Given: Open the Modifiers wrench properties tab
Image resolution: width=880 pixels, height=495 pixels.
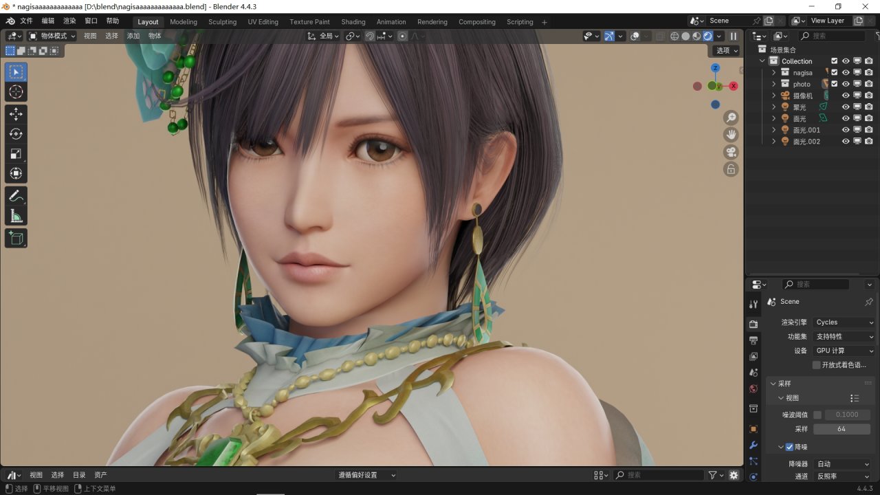Looking at the screenshot, I should (753, 445).
